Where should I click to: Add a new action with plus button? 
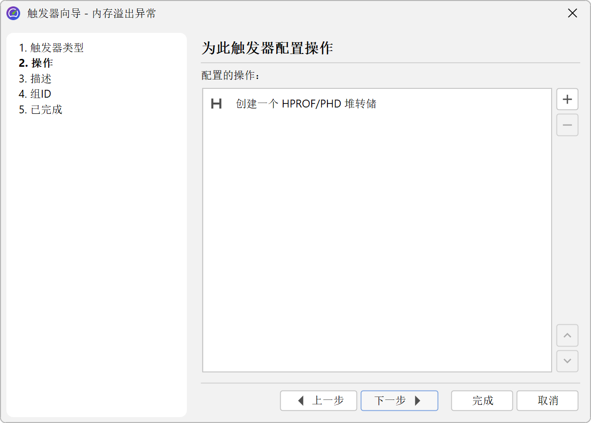pyautogui.click(x=567, y=99)
